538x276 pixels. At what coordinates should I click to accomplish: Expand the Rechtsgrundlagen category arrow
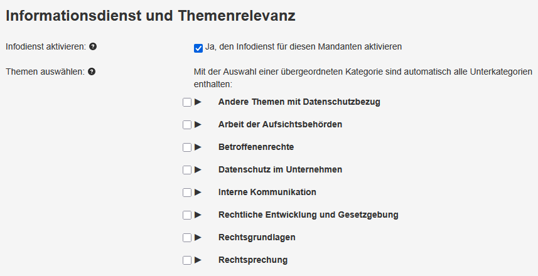click(x=198, y=237)
